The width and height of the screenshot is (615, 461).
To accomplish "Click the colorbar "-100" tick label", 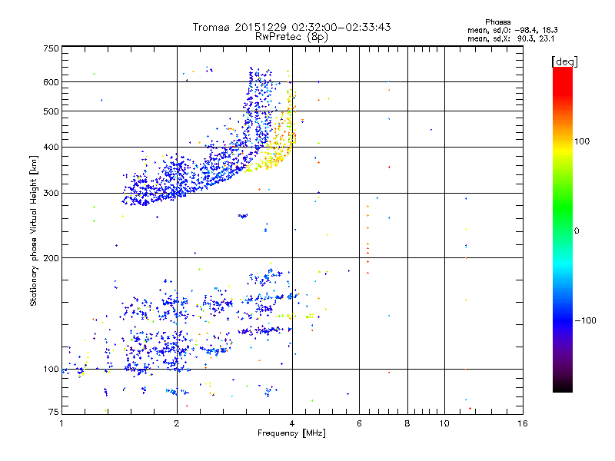I will click(586, 320).
